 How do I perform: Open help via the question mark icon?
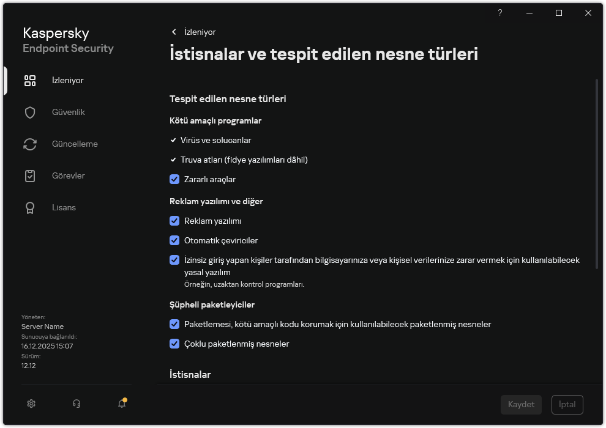click(499, 13)
